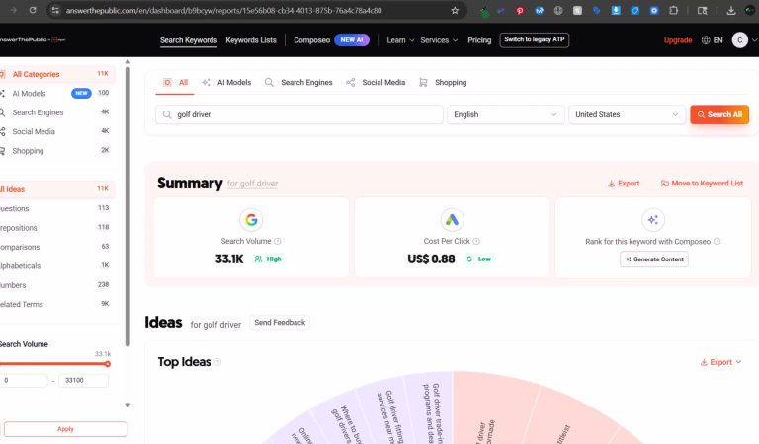This screenshot has height=444, width=759.
Task: Click the maximum search volume field 33100
Action: click(x=83, y=380)
